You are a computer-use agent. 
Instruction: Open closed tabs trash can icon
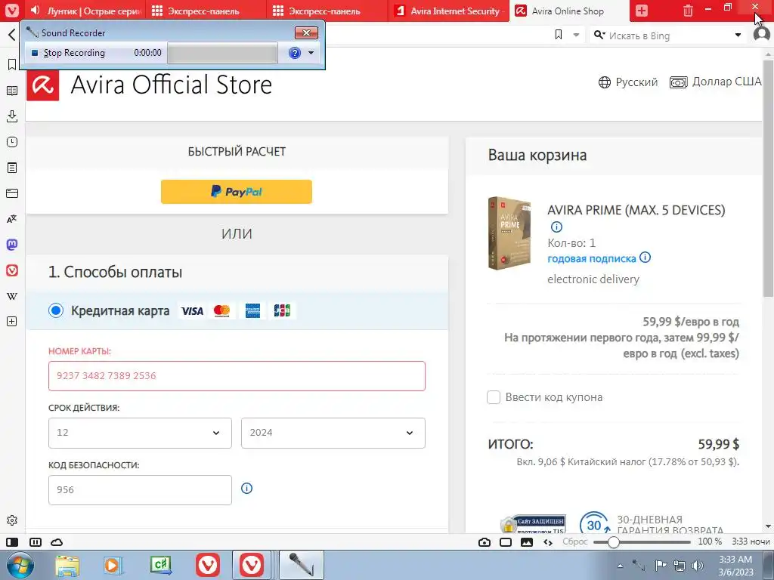click(x=688, y=11)
